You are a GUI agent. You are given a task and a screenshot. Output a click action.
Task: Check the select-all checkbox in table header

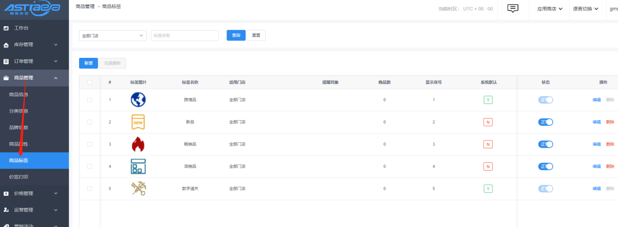point(89,82)
